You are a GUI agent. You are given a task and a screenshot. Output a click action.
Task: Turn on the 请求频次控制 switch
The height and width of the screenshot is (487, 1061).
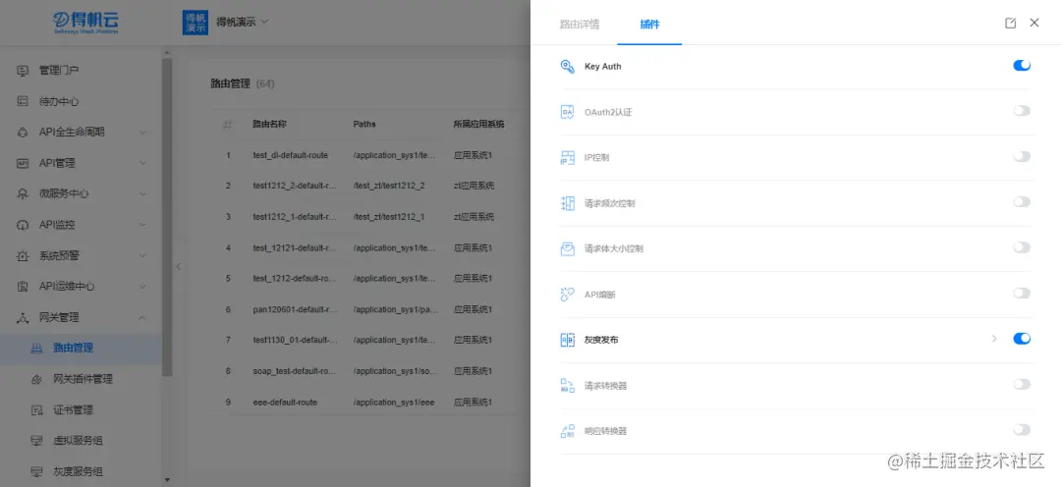pyautogui.click(x=1022, y=201)
